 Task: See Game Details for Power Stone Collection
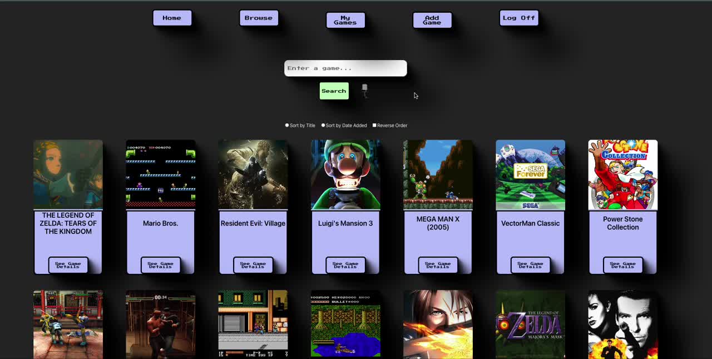[x=622, y=265]
